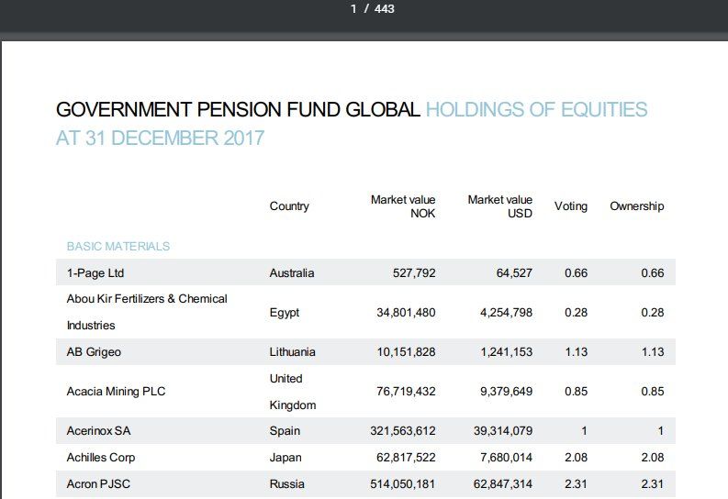Click the Voting column header
The image size is (728, 499).
tap(571, 206)
